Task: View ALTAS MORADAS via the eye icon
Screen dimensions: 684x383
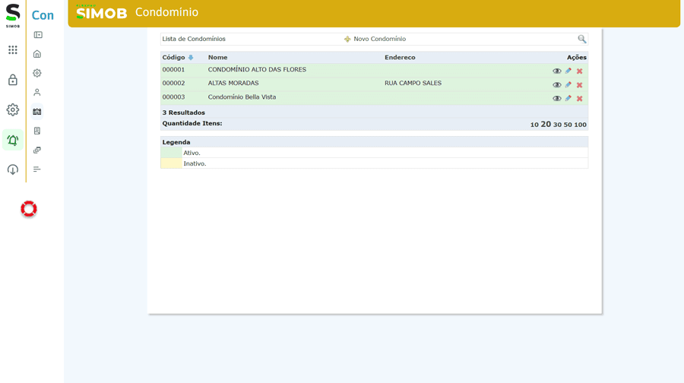Action: (x=556, y=85)
